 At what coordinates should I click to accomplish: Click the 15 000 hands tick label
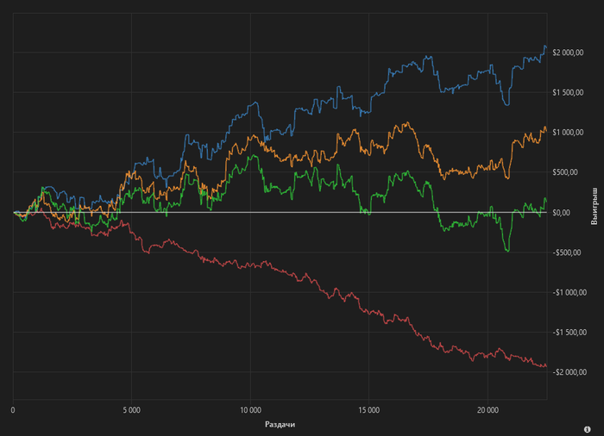[x=369, y=410]
